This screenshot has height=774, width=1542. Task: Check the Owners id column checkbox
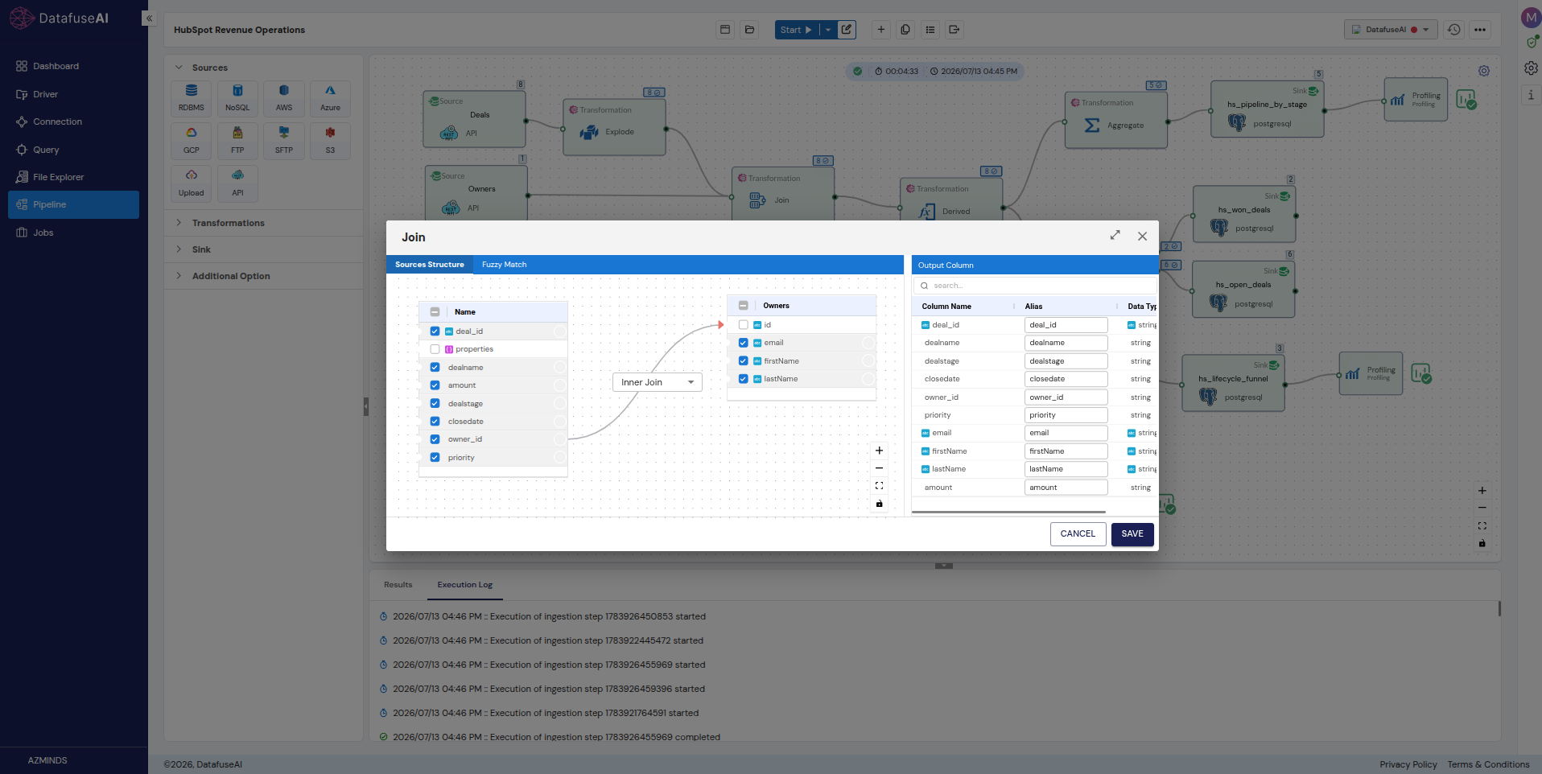pos(743,325)
